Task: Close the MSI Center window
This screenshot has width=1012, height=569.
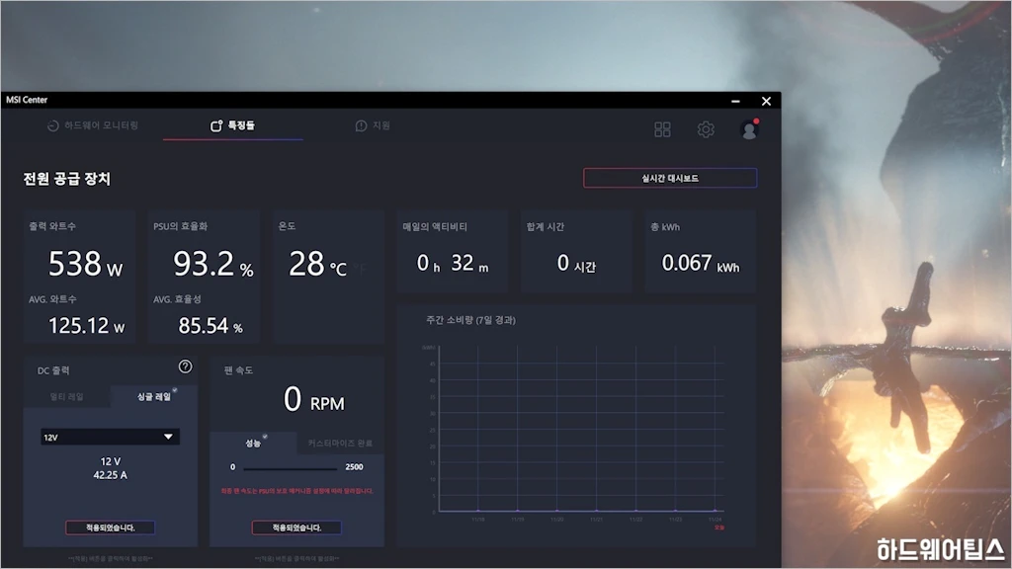Action: [x=766, y=101]
